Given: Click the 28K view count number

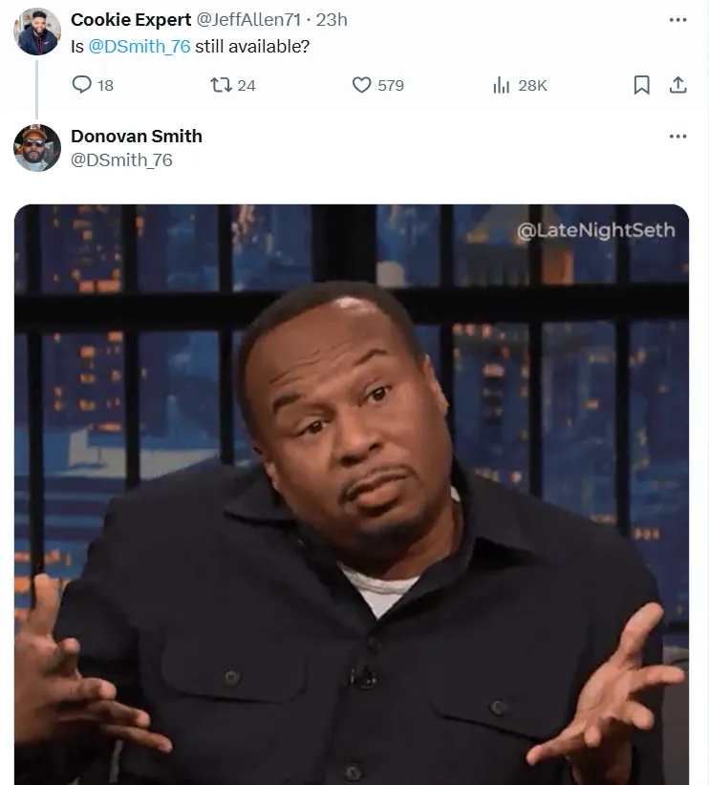Looking at the screenshot, I should click(532, 86).
